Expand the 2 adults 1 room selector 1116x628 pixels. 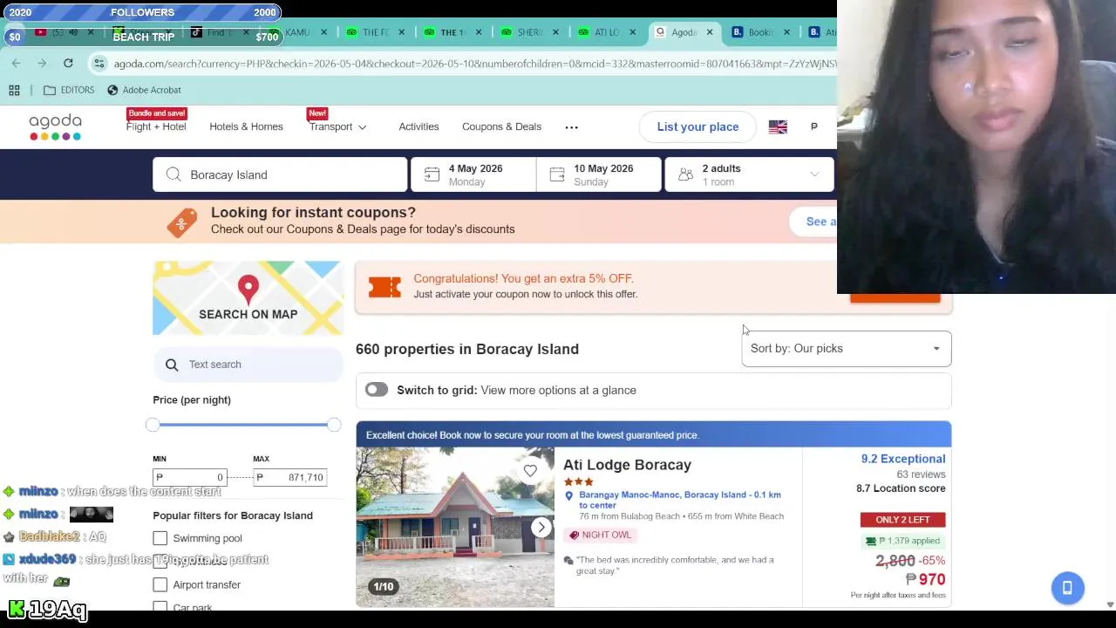point(749,174)
